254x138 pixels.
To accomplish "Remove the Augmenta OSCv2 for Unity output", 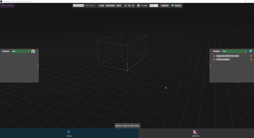I will (x=251, y=56).
